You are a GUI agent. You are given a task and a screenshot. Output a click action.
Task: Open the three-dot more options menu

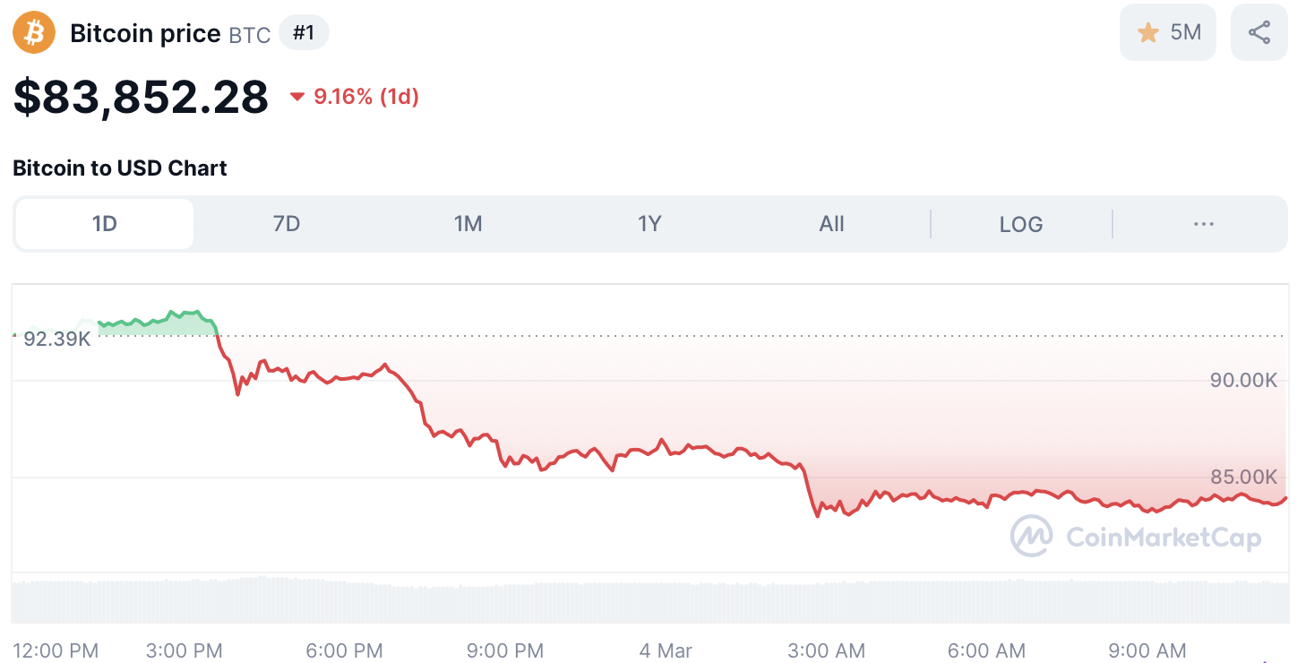pos(1203,224)
